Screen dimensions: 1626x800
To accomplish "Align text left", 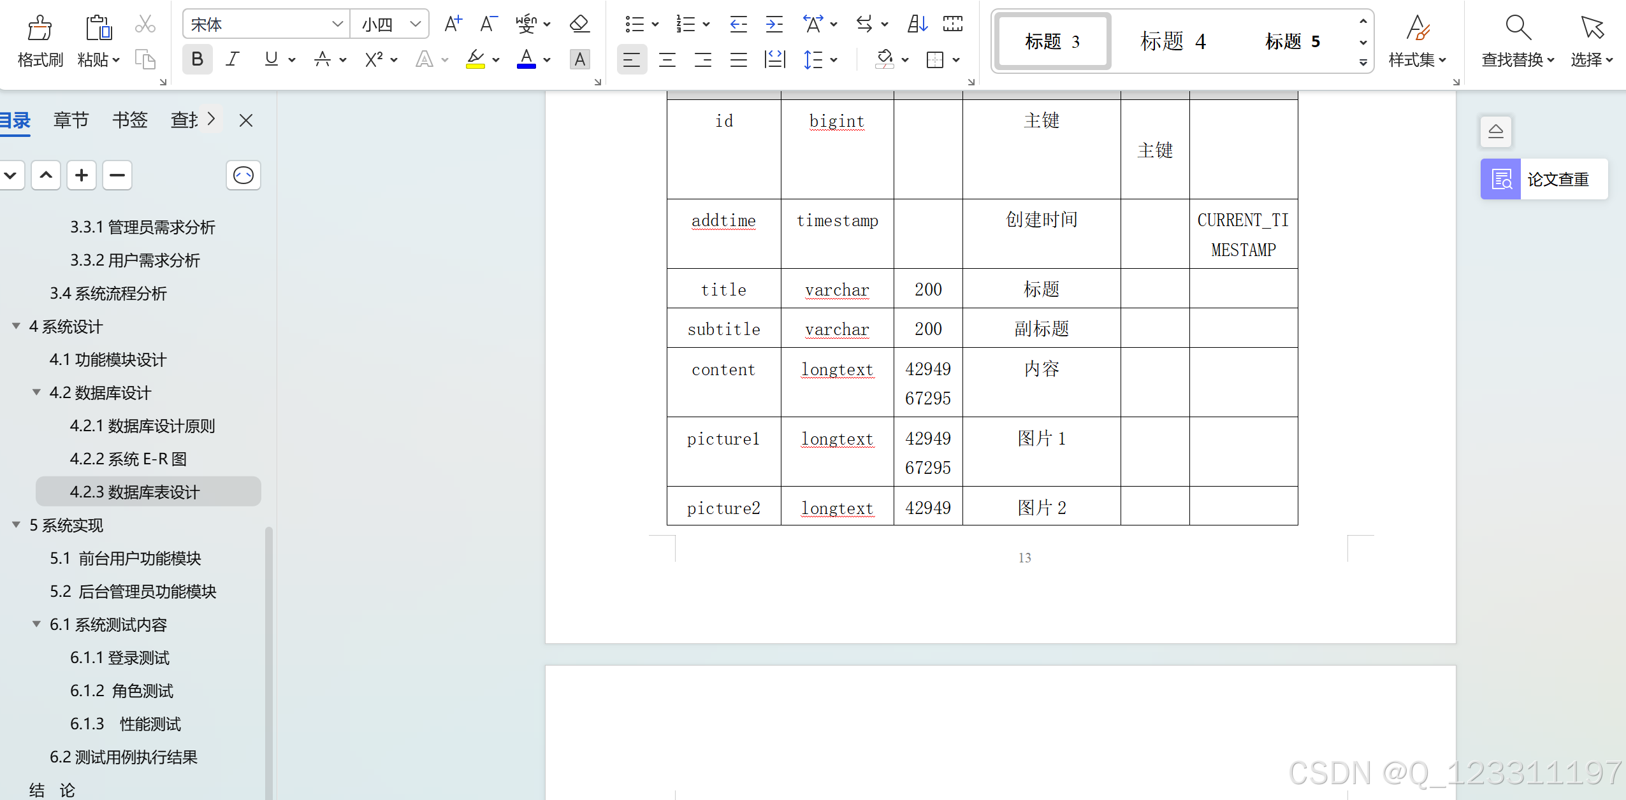I will pos(632,59).
